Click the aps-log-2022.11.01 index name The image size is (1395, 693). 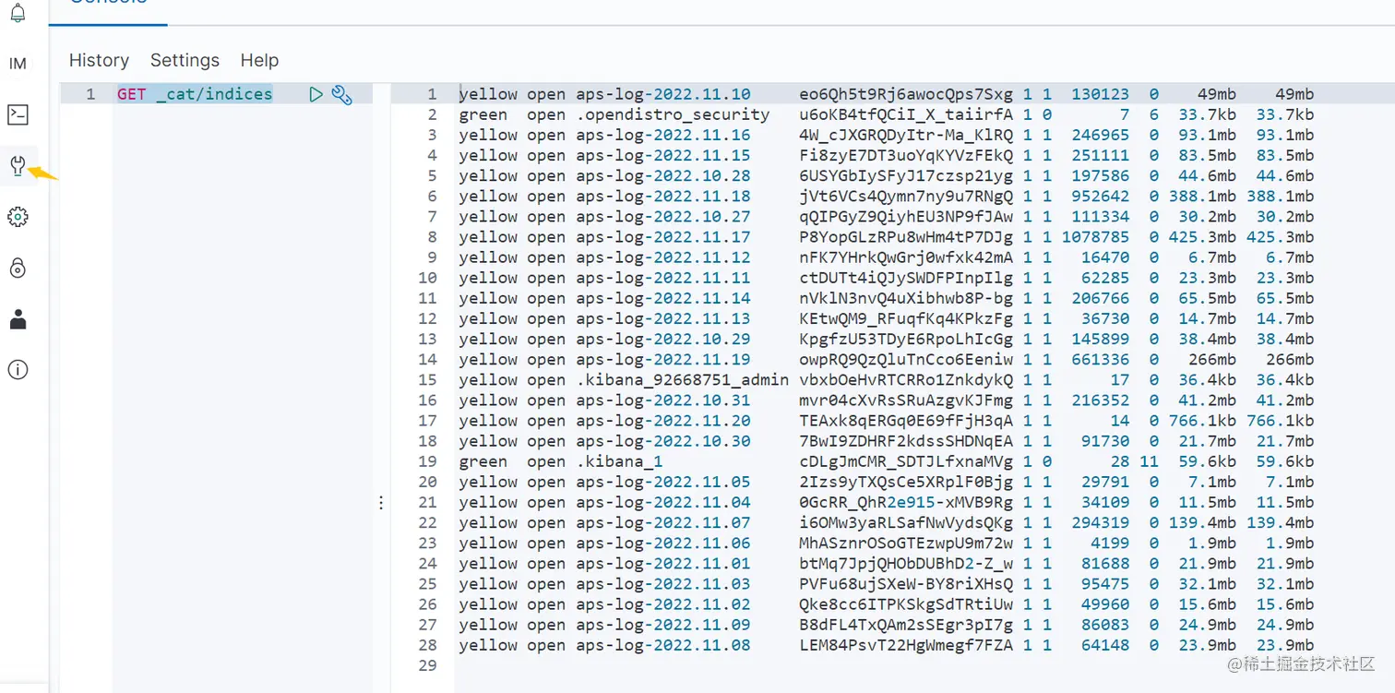663,563
